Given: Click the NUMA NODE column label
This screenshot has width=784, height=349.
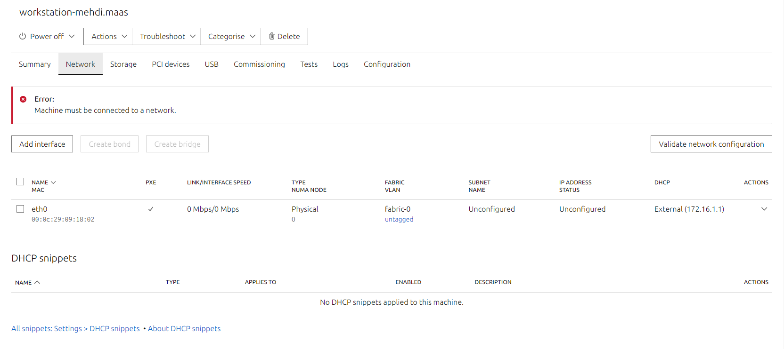Looking at the screenshot, I should (309, 190).
